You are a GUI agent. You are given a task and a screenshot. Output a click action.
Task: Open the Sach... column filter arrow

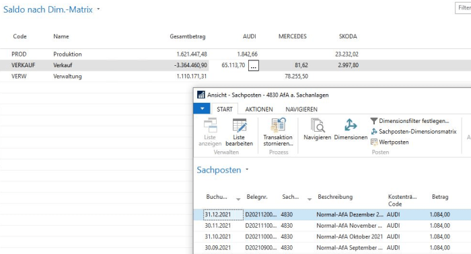point(310,199)
